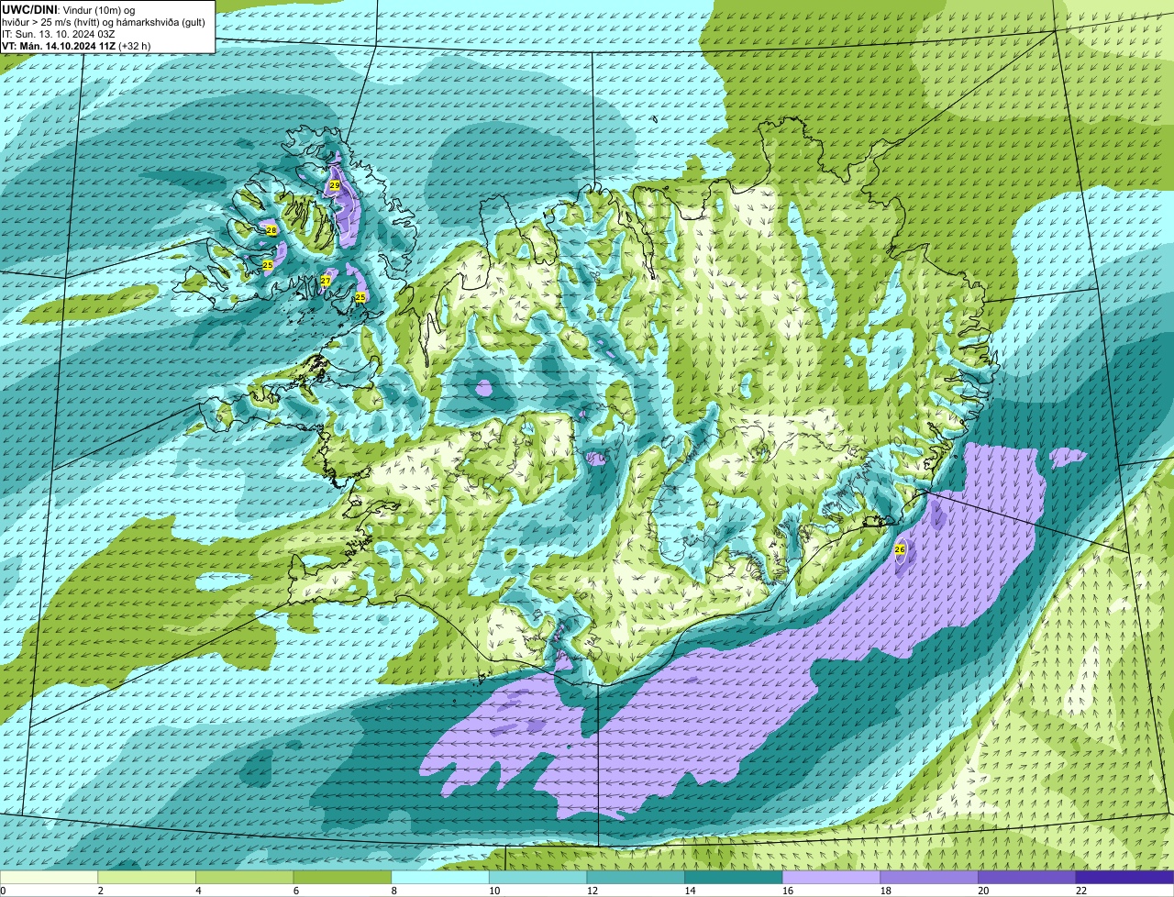Click the 18–20 m/s medium purple legend swatch
Image resolution: width=1174 pixels, height=897 pixels.
coord(929,877)
